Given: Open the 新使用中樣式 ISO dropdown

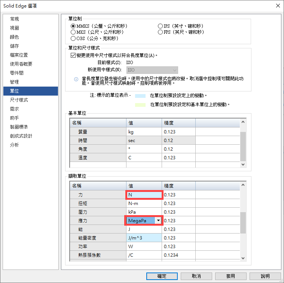Looking at the screenshot, I should tap(152, 70).
